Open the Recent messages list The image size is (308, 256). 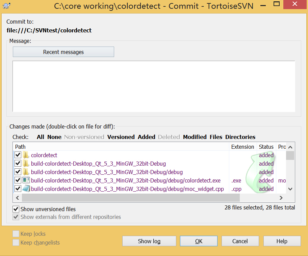[x=63, y=52]
